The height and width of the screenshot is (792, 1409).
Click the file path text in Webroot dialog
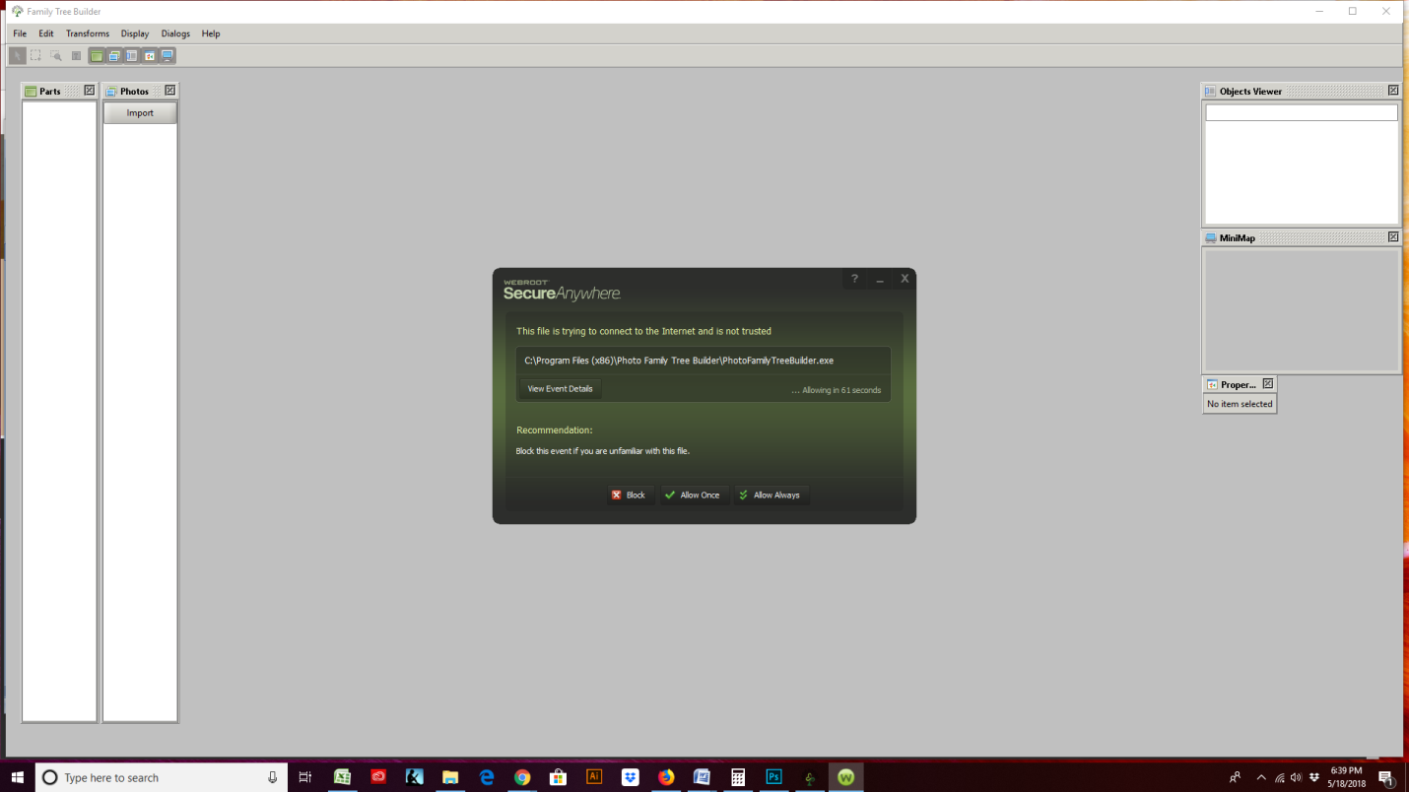click(679, 361)
